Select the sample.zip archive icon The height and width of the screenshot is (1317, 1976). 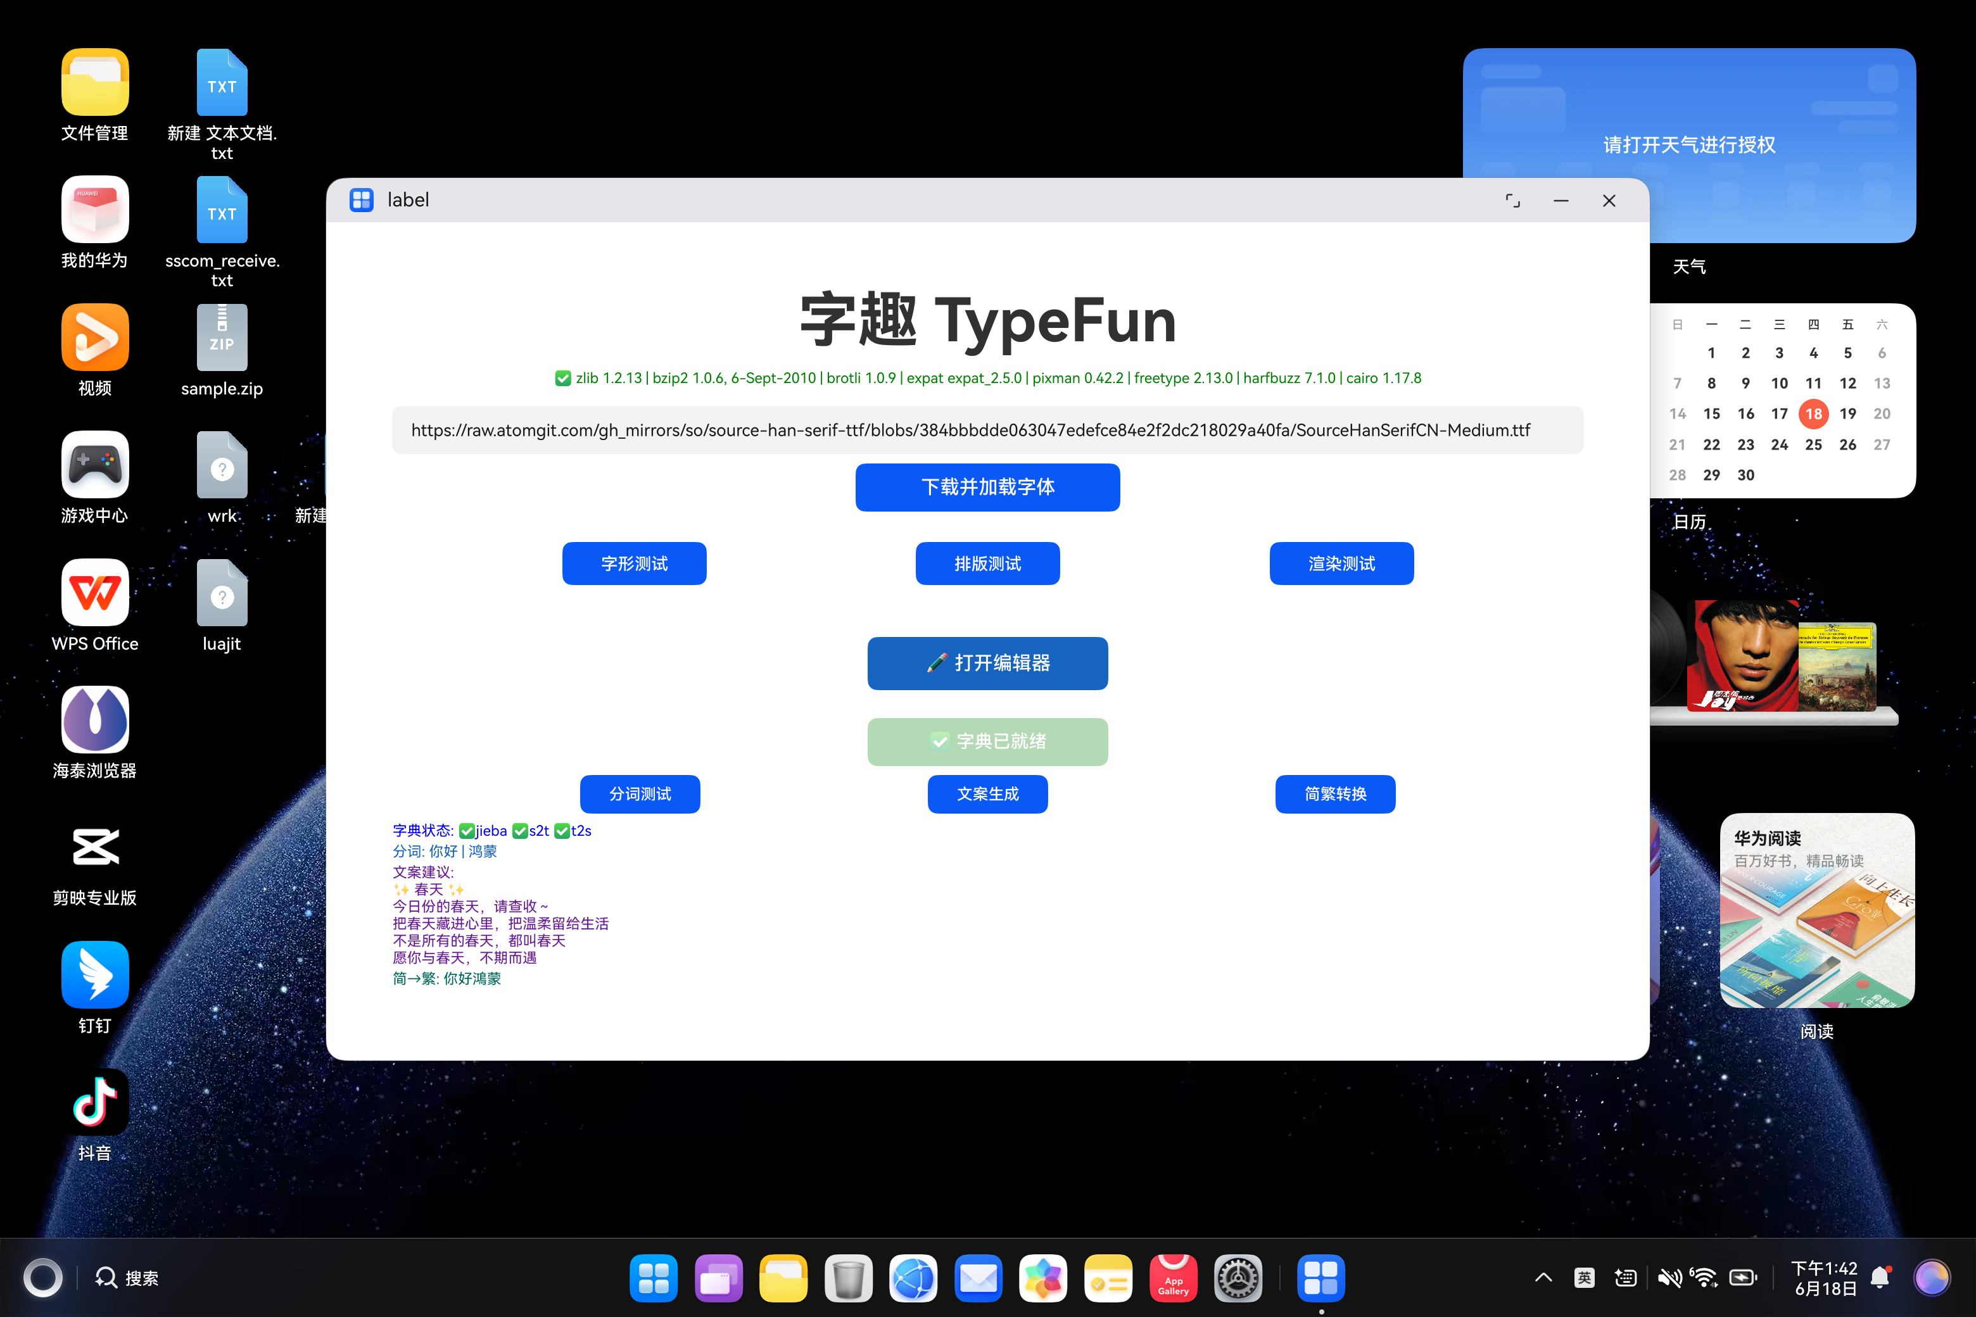coord(222,337)
